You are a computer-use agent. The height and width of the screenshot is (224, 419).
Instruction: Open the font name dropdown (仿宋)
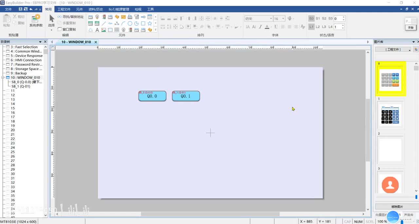[x=271, y=19]
